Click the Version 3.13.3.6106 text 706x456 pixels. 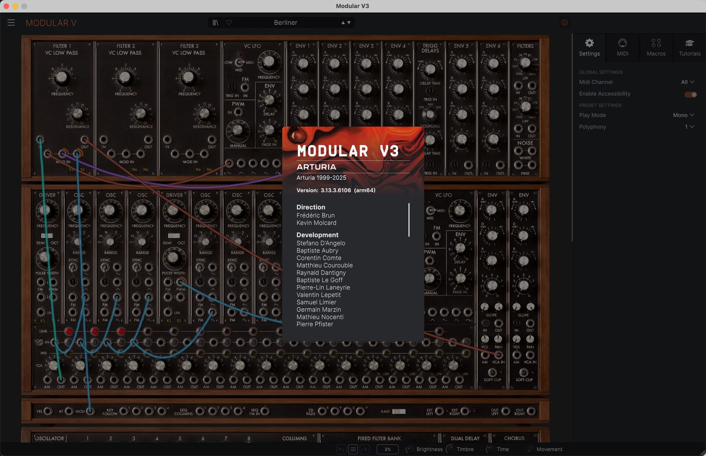click(336, 190)
